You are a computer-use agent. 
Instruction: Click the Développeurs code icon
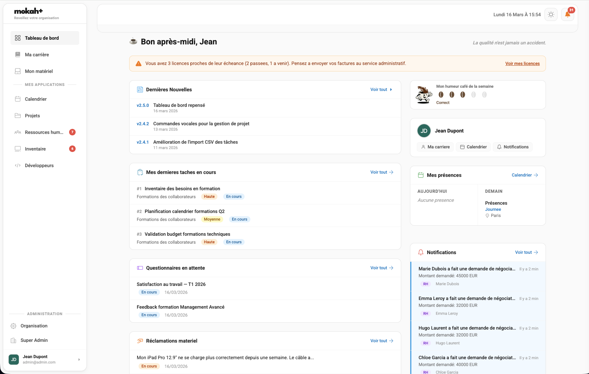point(18,165)
